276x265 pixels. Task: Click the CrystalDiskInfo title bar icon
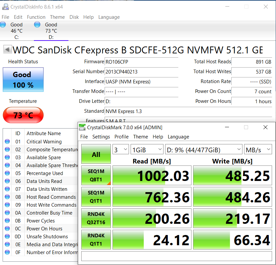pyautogui.click(x=6, y=7)
